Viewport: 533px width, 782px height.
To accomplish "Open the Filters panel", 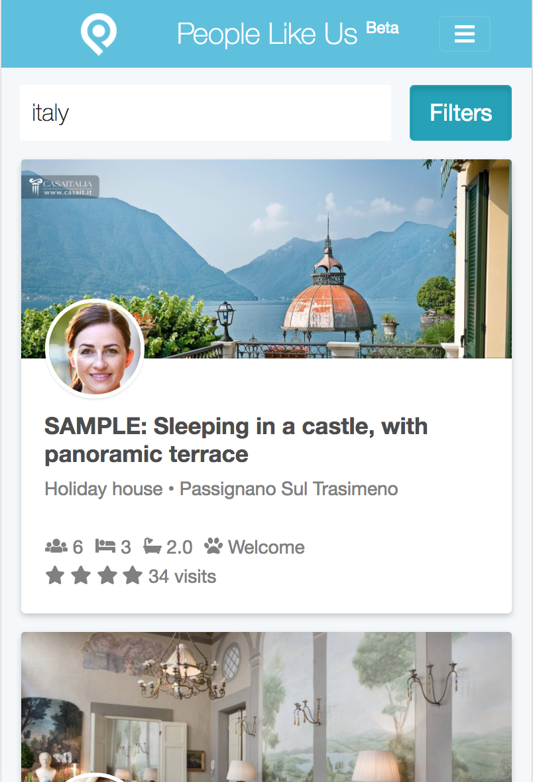I will coord(460,113).
